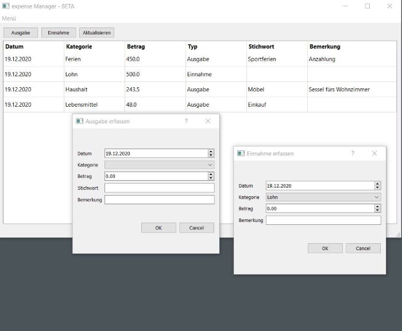Click the help question mark in Einnahme erfassen
Image resolution: width=402 pixels, height=331 pixels.
(x=353, y=153)
